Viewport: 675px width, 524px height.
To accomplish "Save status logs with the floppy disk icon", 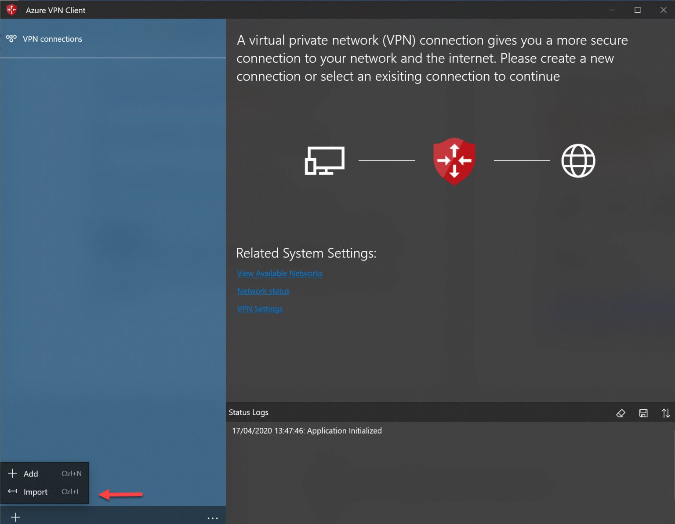I will point(643,413).
